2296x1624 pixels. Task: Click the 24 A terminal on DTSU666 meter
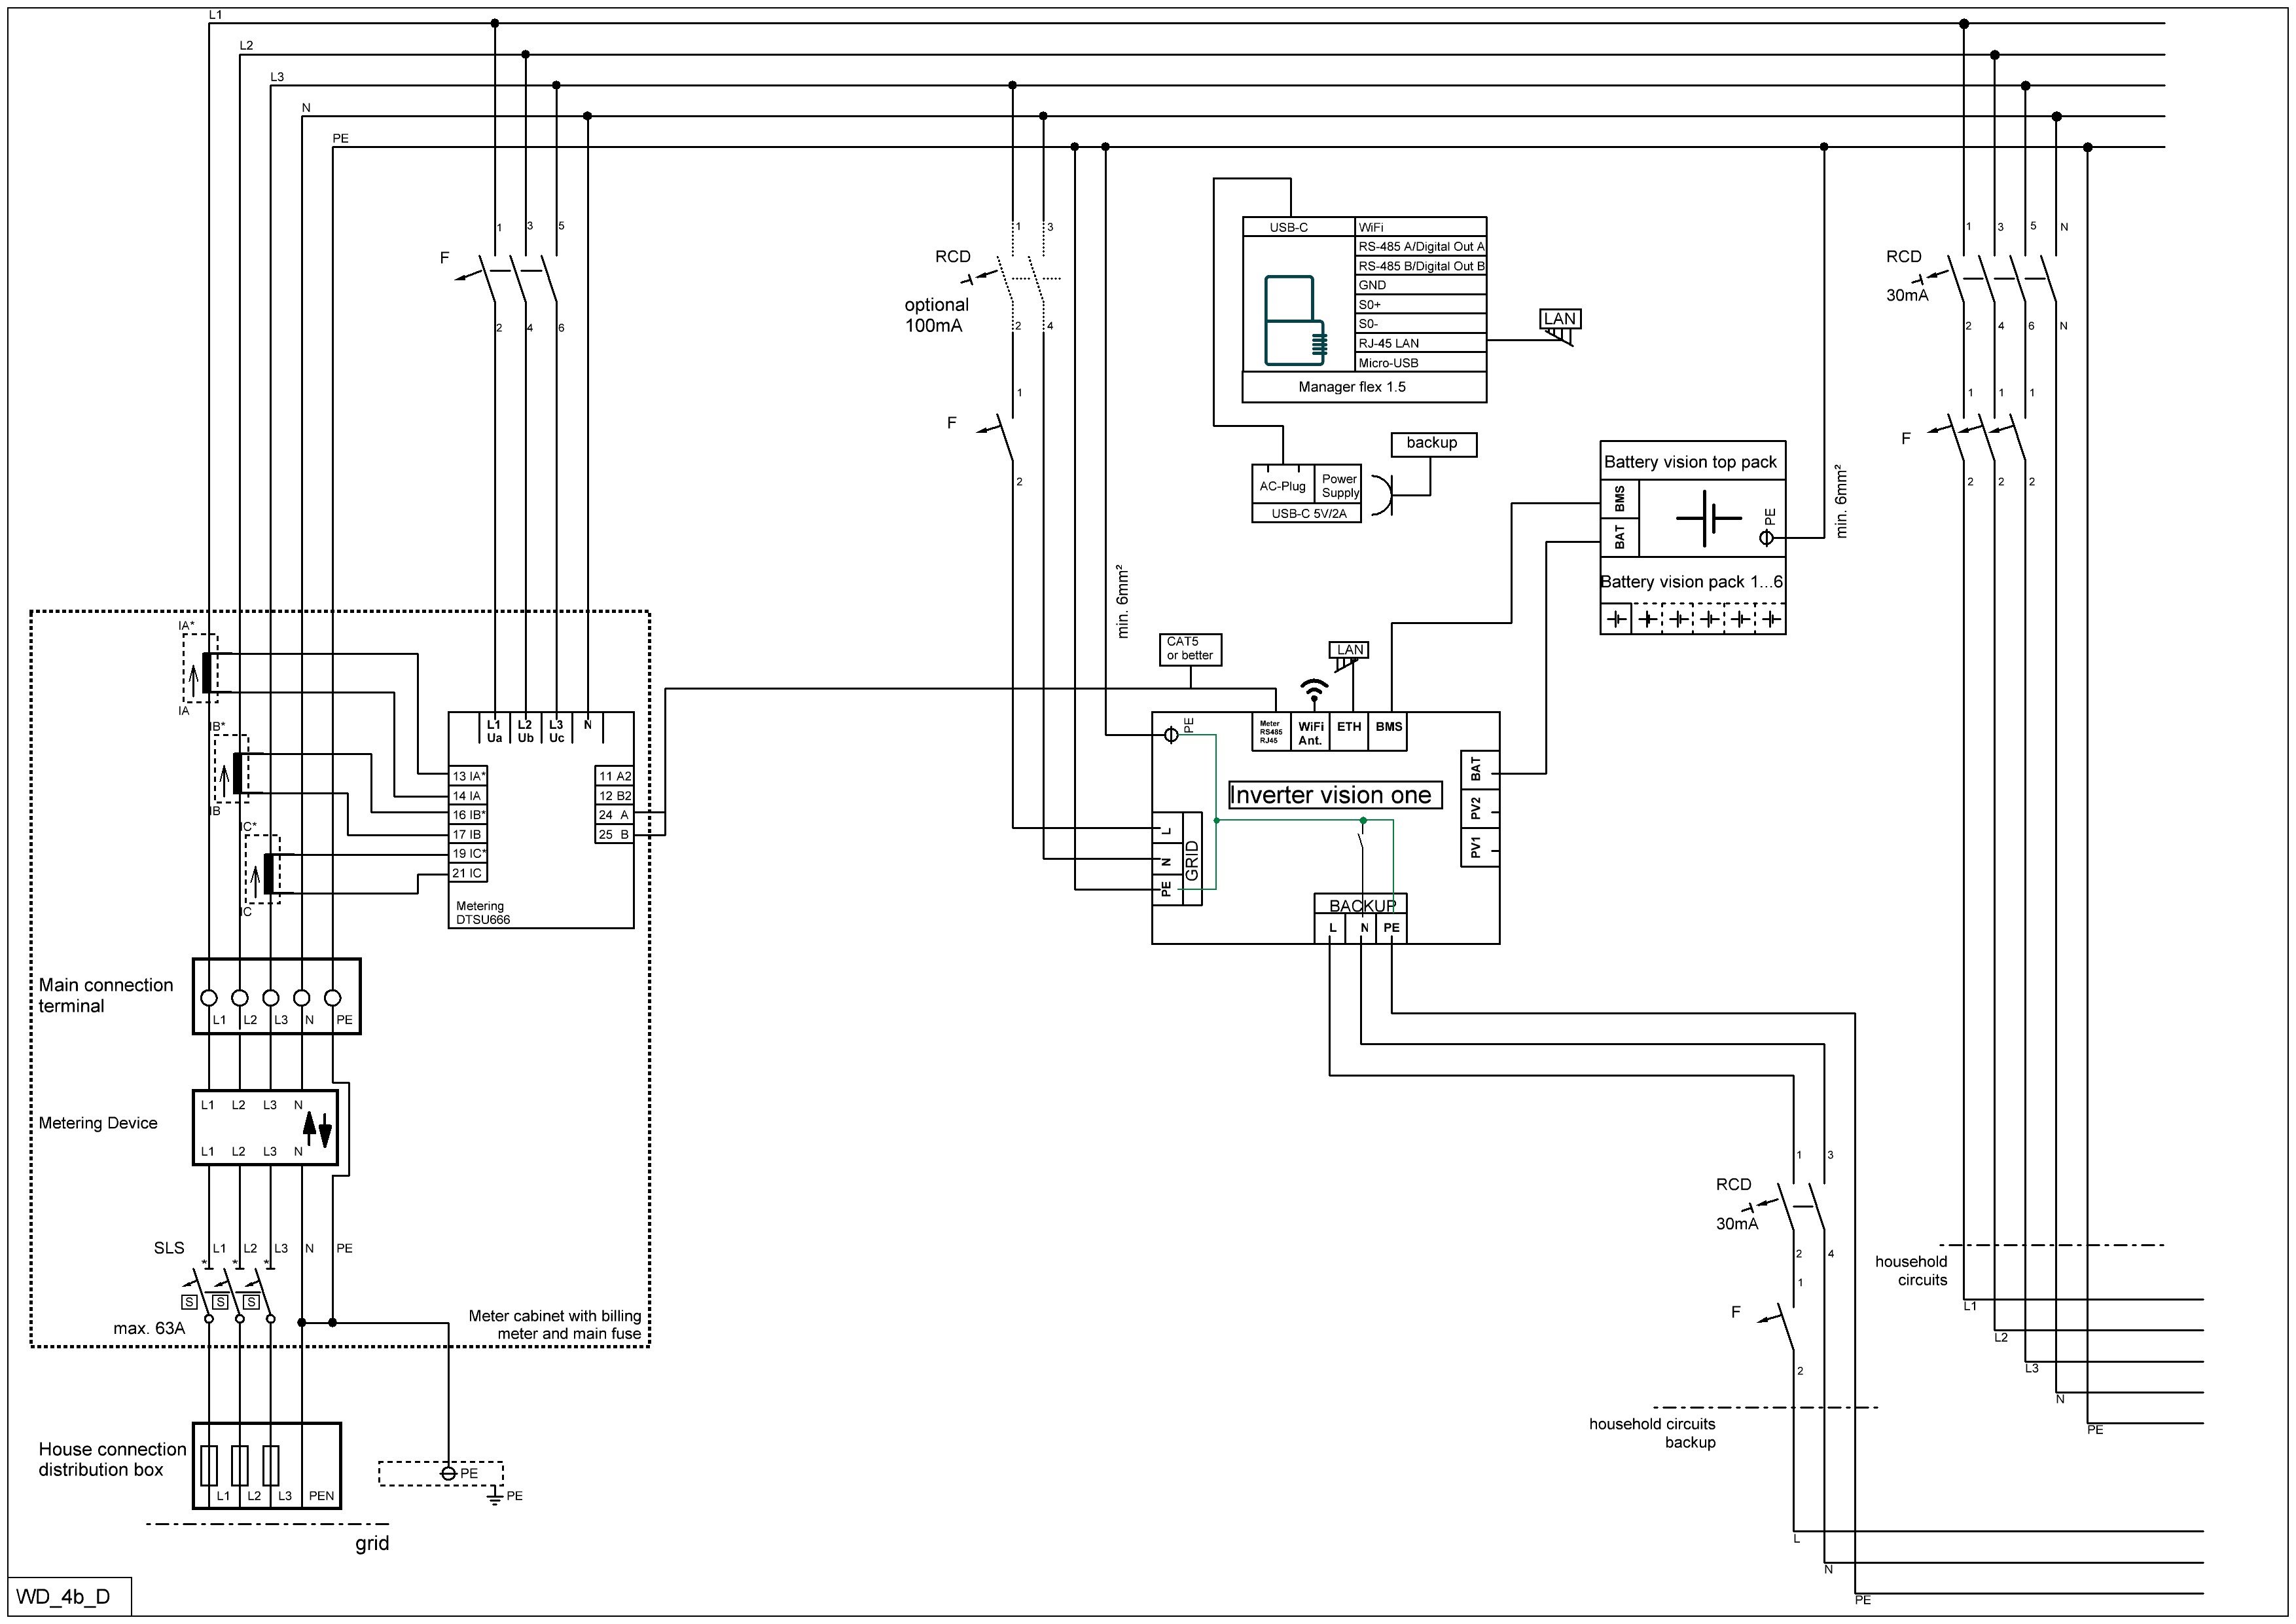(614, 815)
